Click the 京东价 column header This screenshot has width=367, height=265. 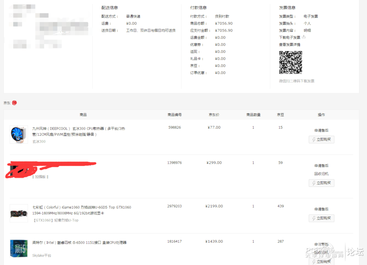[214, 115]
